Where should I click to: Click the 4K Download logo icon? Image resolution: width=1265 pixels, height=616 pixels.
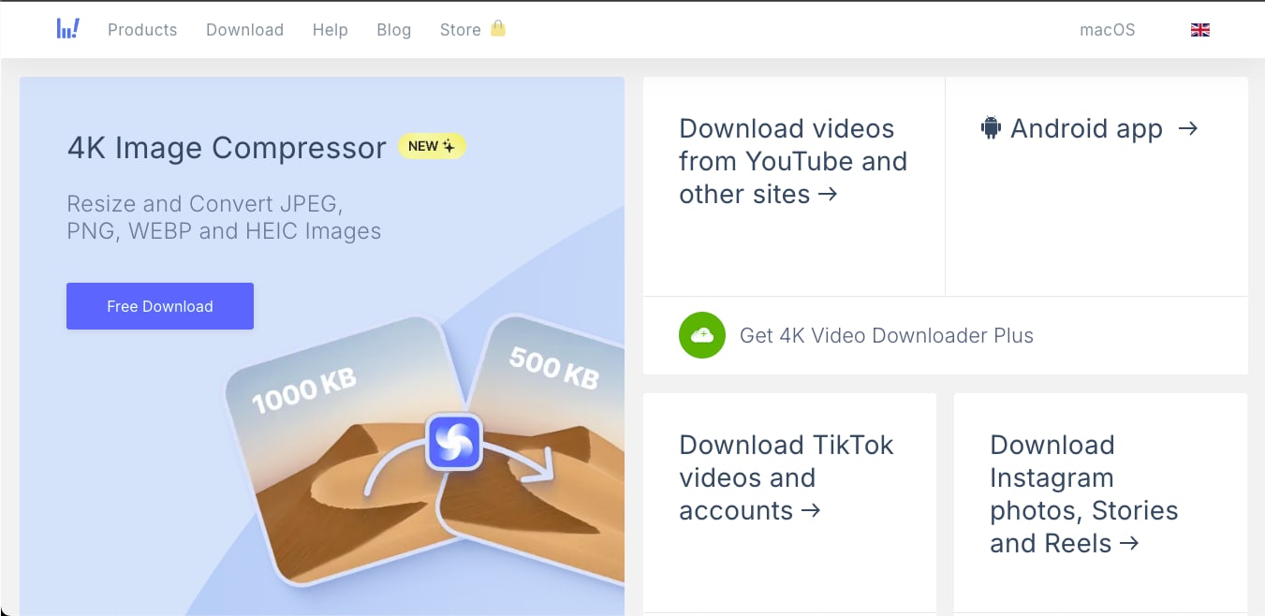pyautogui.click(x=67, y=29)
